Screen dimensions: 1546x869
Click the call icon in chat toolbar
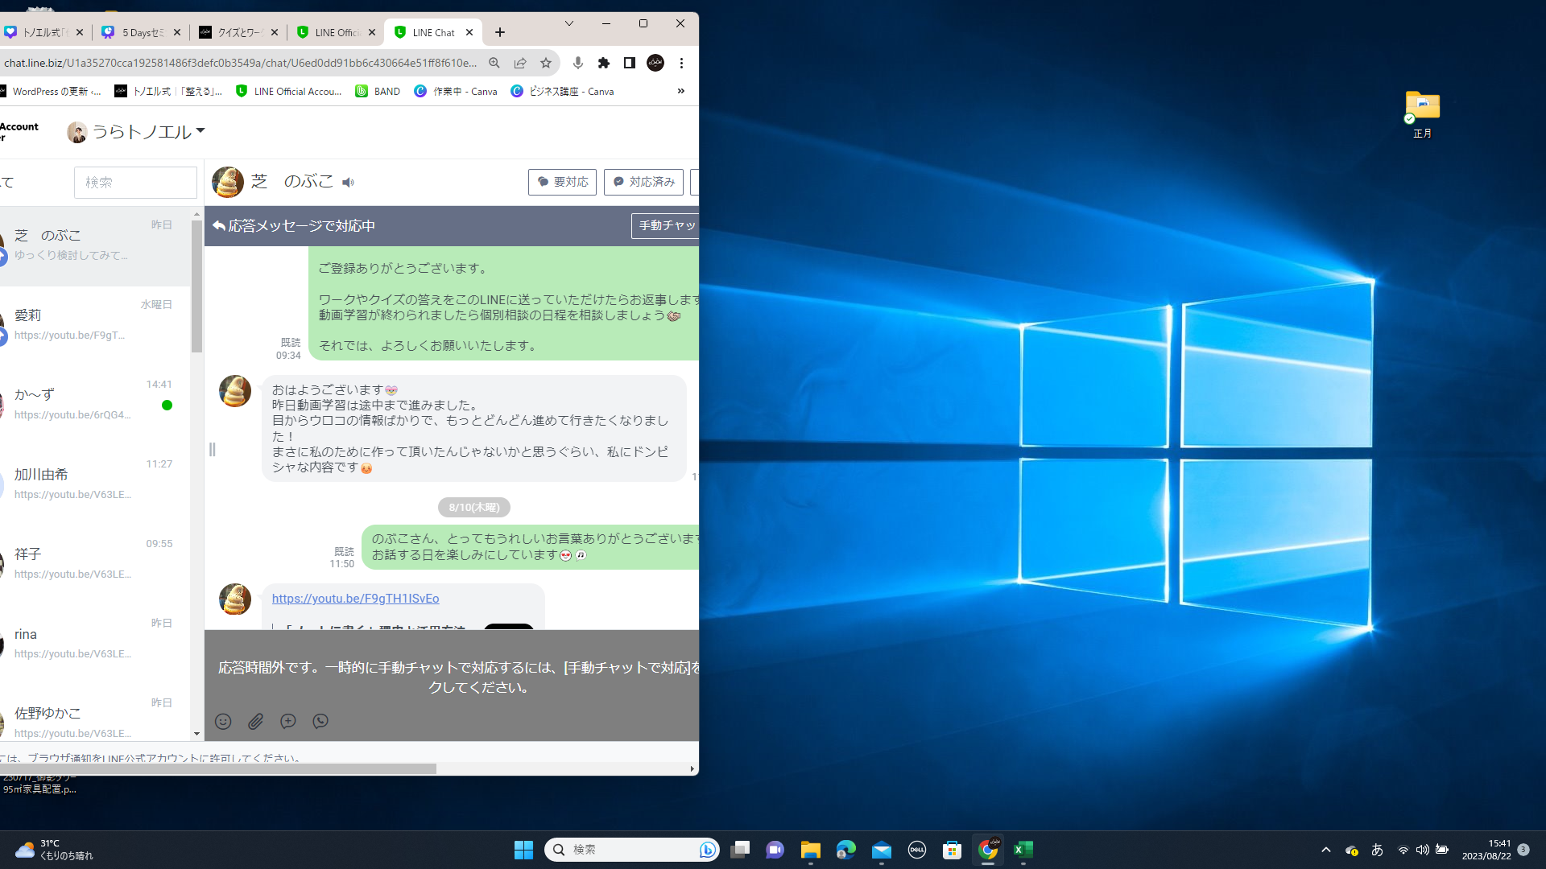(x=320, y=722)
